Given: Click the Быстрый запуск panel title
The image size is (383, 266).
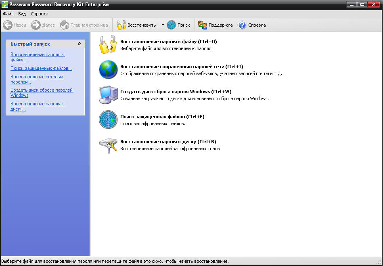Looking at the screenshot, I should point(30,44).
